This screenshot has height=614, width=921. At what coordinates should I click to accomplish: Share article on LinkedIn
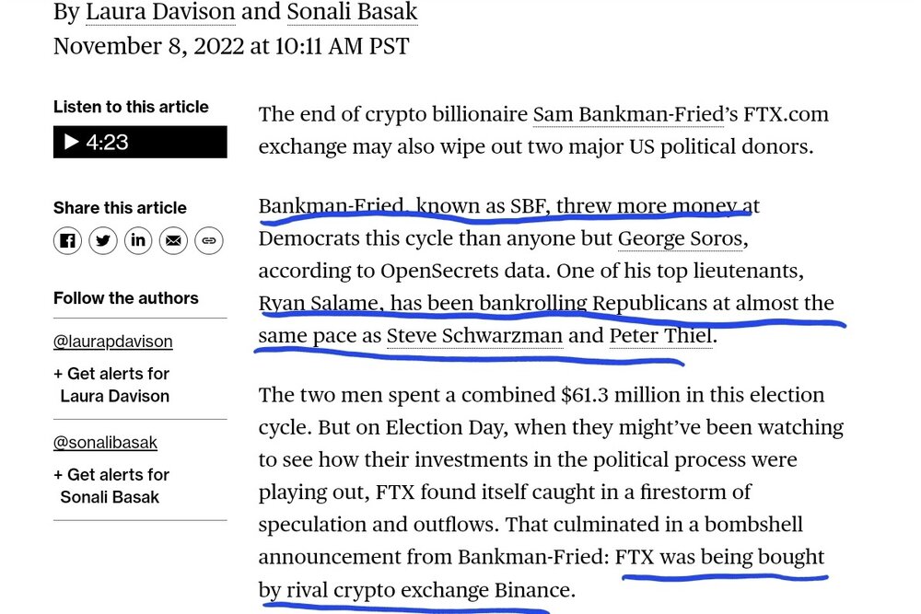click(x=138, y=241)
